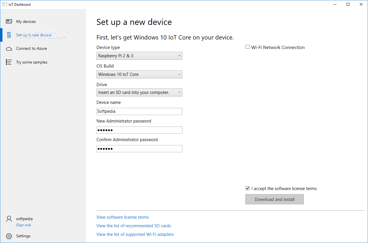Viewport: 368px width, 243px height.
Task: Click the softpedia user account icon
Action: (x=9, y=219)
